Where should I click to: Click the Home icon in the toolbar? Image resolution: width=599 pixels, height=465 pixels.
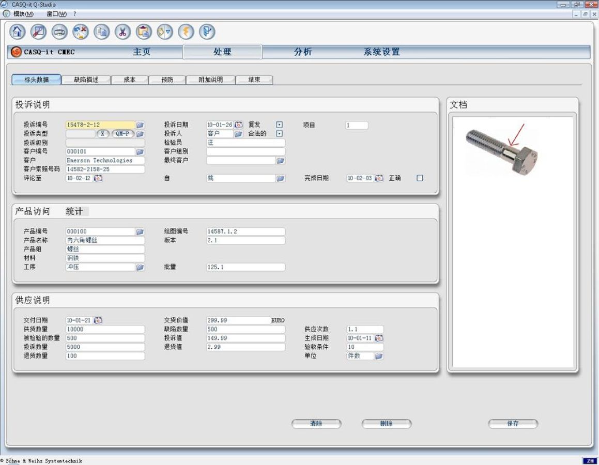[x=18, y=32]
